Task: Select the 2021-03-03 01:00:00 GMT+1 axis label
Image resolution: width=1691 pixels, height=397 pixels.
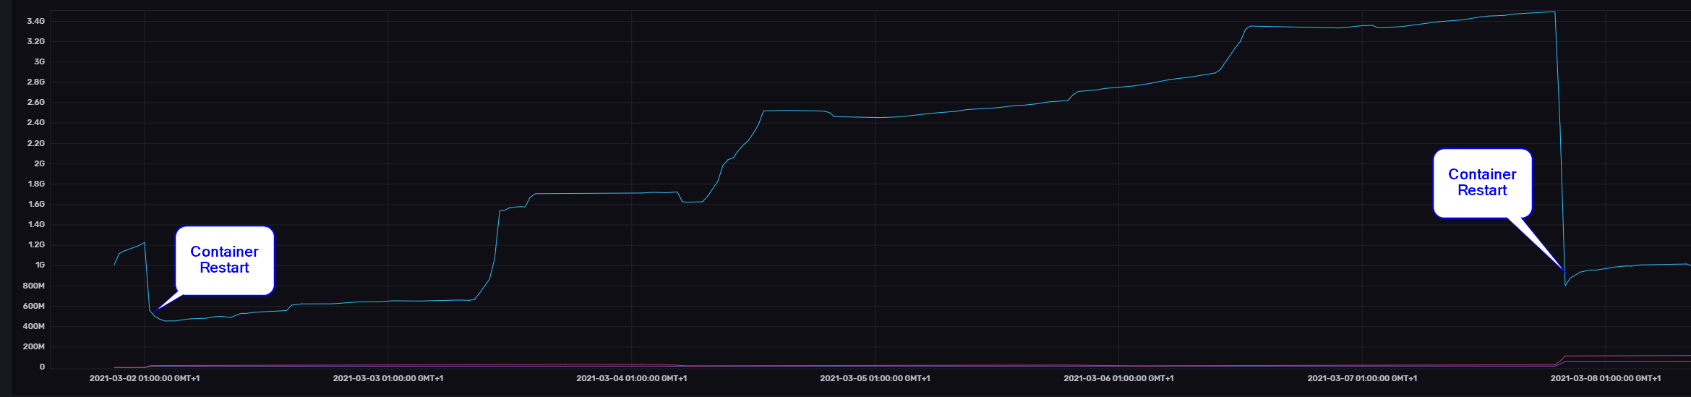Action: coord(388,378)
